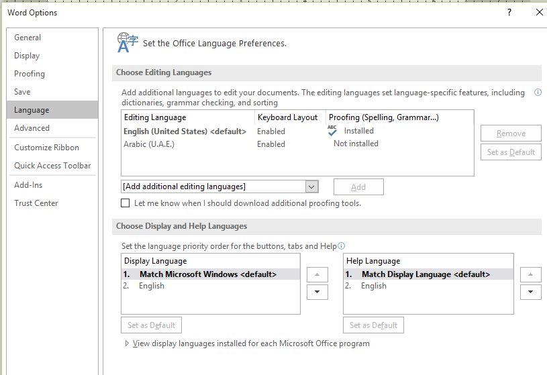Click the Help question mark in title bar
The image size is (547, 375).
(x=510, y=12)
